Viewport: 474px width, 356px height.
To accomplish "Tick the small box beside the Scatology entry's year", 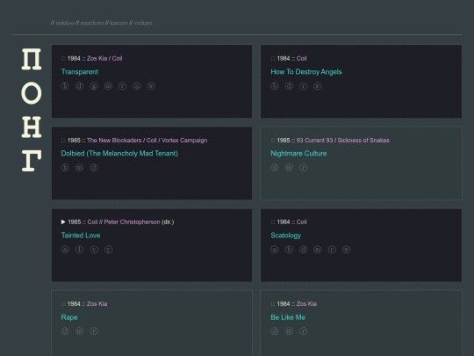I will pos(273,222).
